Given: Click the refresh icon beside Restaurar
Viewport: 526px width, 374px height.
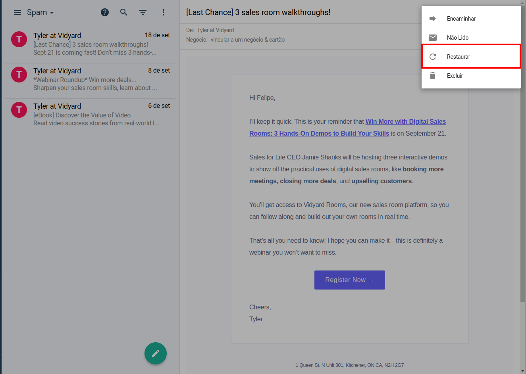Looking at the screenshot, I should [x=433, y=57].
